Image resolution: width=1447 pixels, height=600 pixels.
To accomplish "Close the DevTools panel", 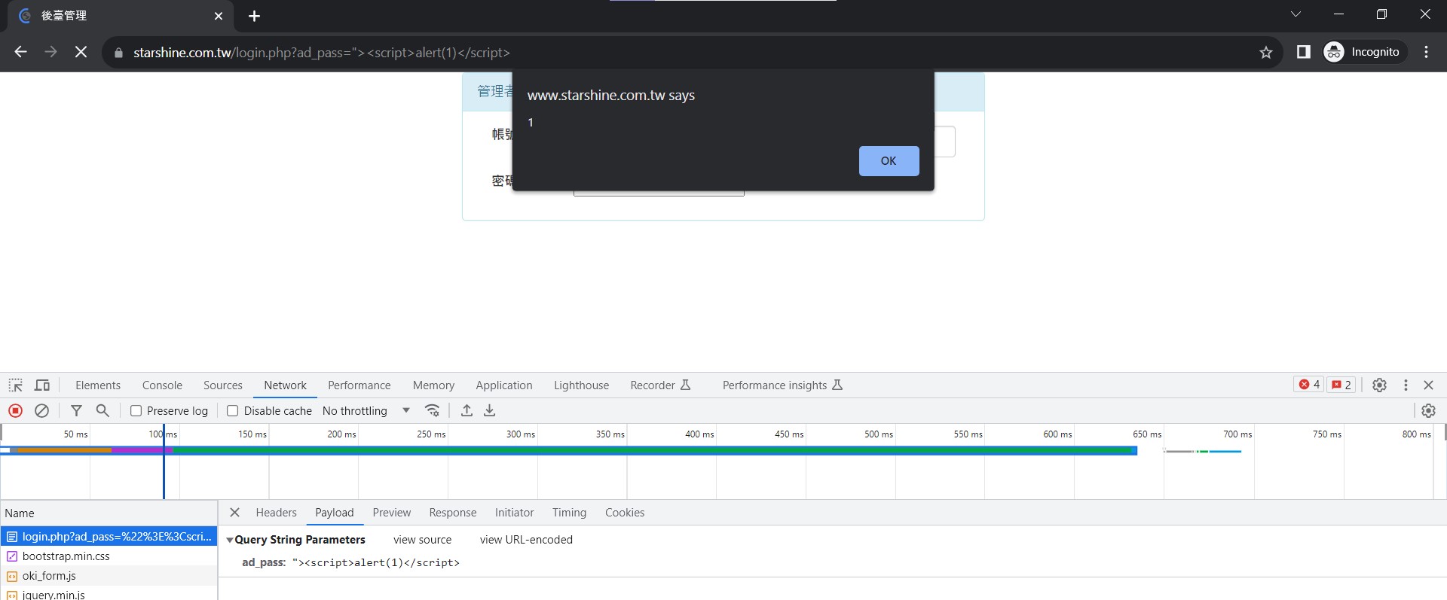I will tap(1428, 385).
